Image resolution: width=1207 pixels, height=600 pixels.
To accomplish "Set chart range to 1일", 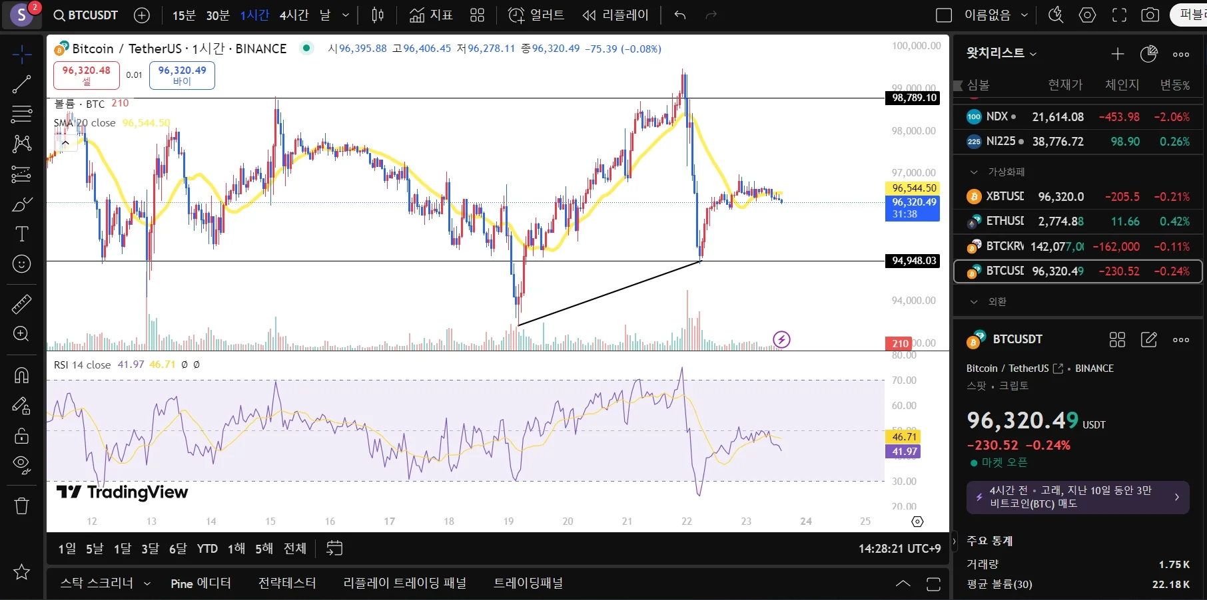I will pos(67,548).
